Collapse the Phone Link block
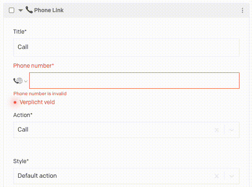The width and height of the screenshot is (252, 187). click(x=21, y=11)
